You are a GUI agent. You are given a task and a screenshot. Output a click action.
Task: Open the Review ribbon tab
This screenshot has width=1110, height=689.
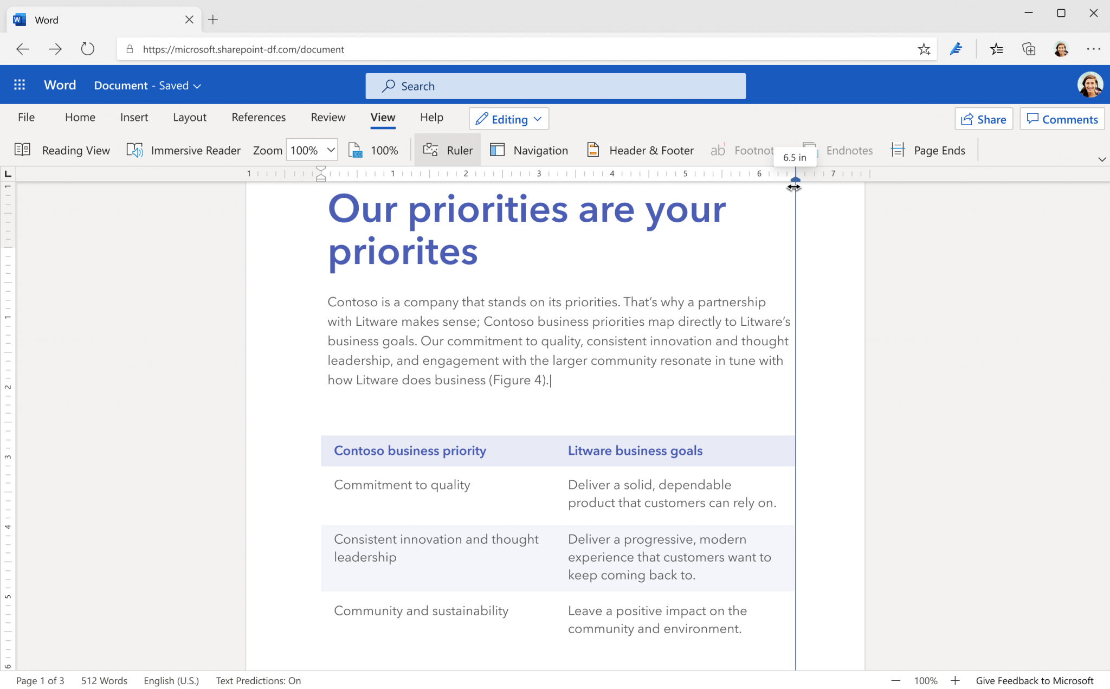tap(327, 117)
